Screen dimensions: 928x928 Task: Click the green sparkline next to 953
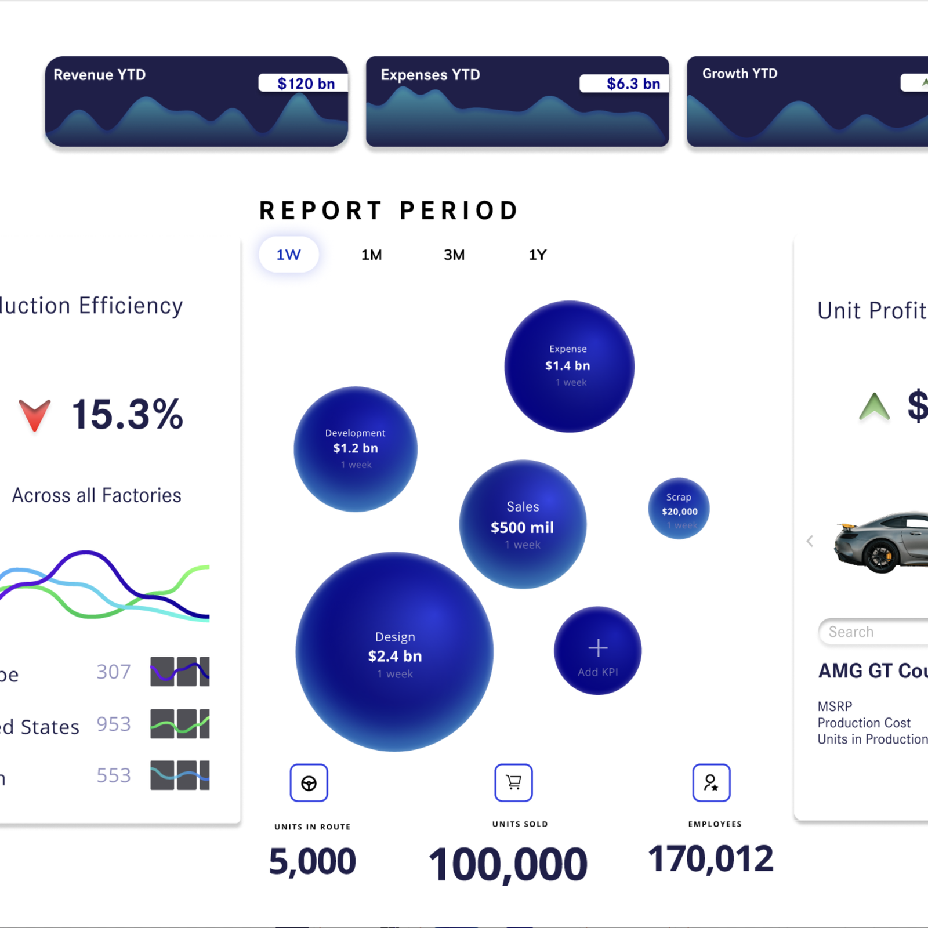pos(180,724)
